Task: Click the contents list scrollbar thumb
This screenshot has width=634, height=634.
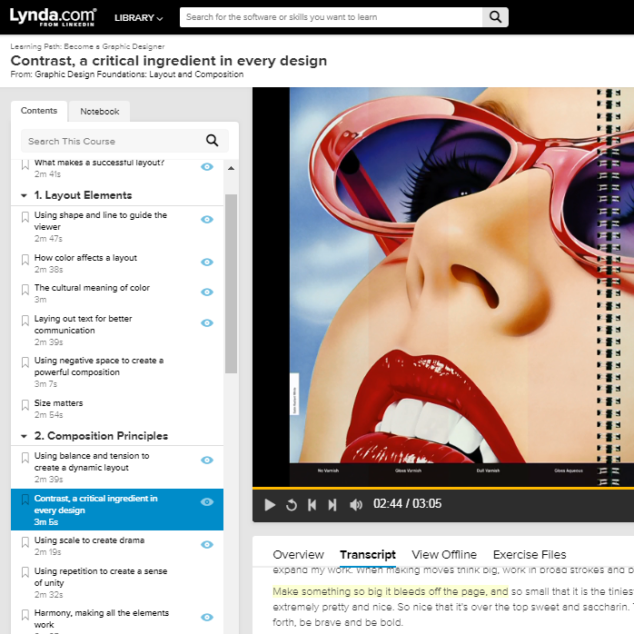Action: pyautogui.click(x=232, y=283)
